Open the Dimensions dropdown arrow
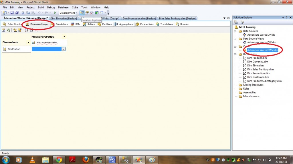 (x=28, y=42)
